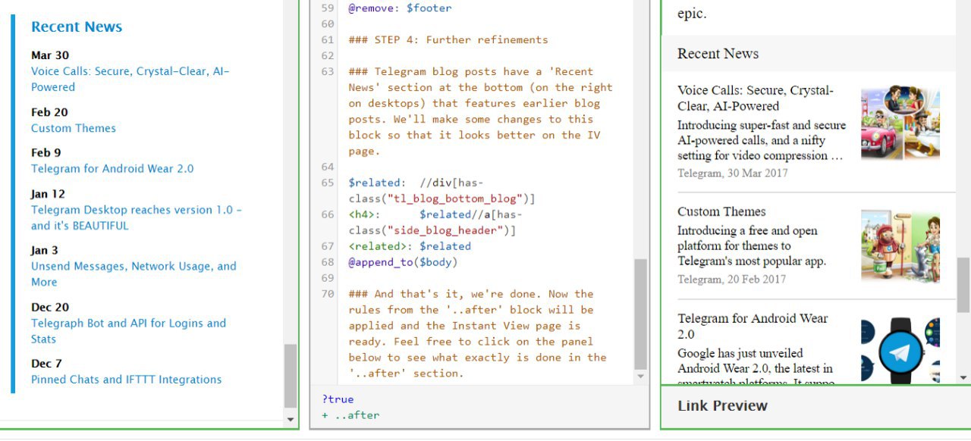971x441 pixels.
Task: Open 'Telegraph Bot and API for Logins and Stats' link
Action: (x=128, y=331)
